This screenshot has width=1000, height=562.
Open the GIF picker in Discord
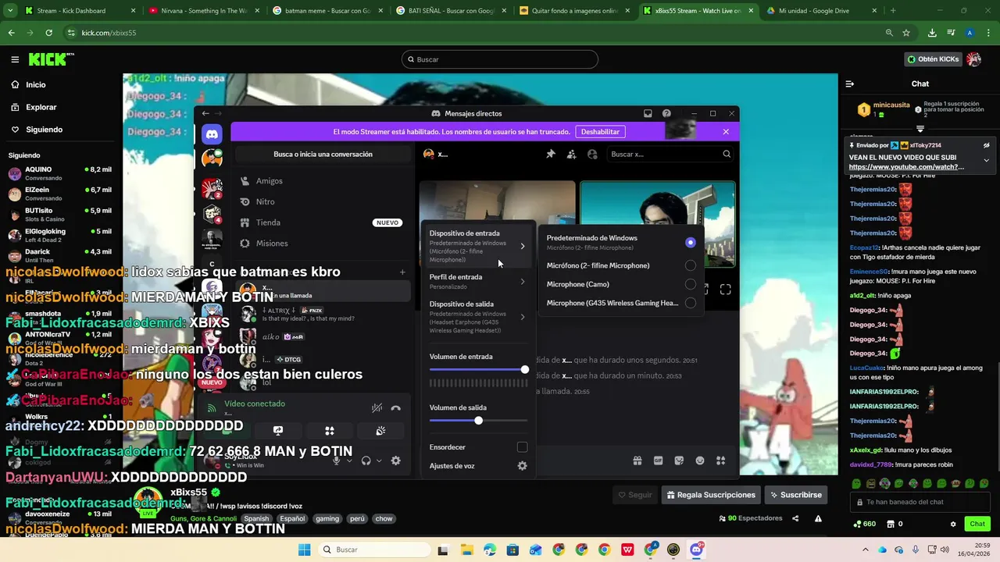click(x=658, y=461)
